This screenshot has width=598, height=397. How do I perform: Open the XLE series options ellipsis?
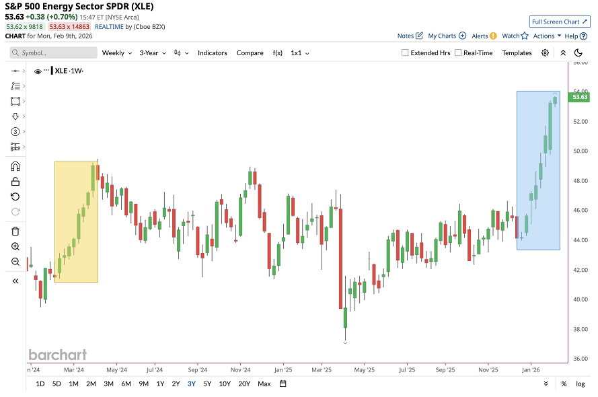point(46,70)
